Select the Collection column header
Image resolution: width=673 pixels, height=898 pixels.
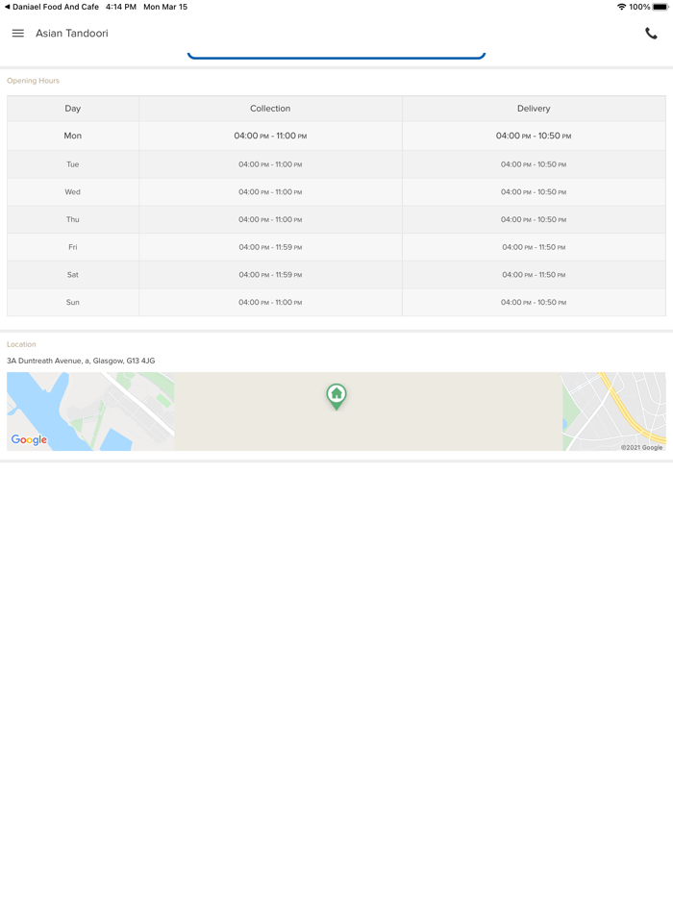point(270,109)
